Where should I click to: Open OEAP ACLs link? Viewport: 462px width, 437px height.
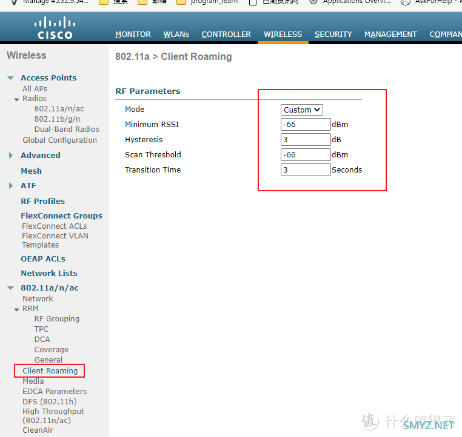coord(43,259)
